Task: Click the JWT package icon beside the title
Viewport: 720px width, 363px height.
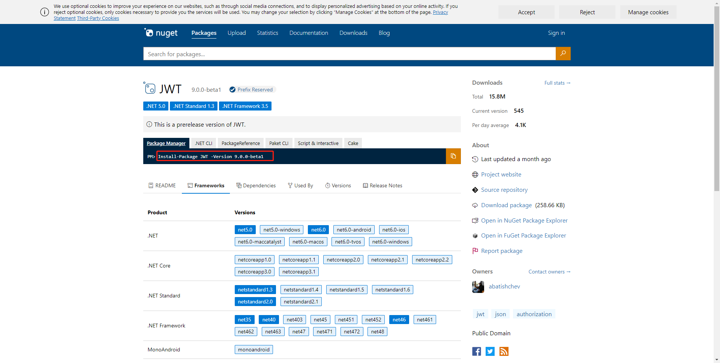Action: pos(149,88)
